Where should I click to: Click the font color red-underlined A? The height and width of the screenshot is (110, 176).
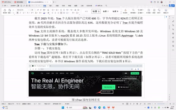coord(44,13)
